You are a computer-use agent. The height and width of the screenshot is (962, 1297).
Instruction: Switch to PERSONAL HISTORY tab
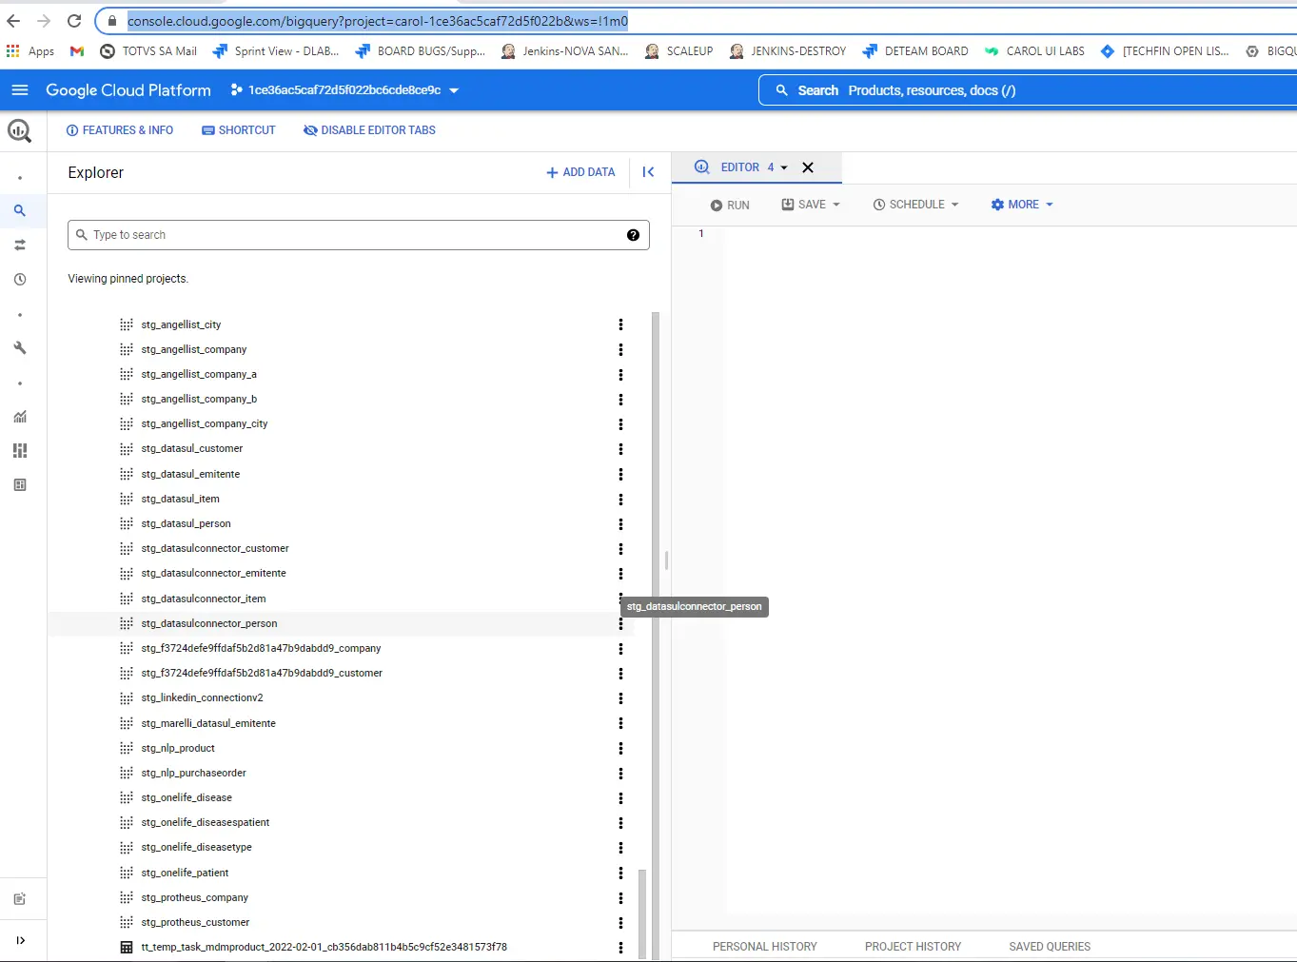coord(764,947)
